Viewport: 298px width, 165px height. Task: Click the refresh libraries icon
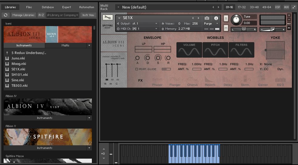click(5, 15)
